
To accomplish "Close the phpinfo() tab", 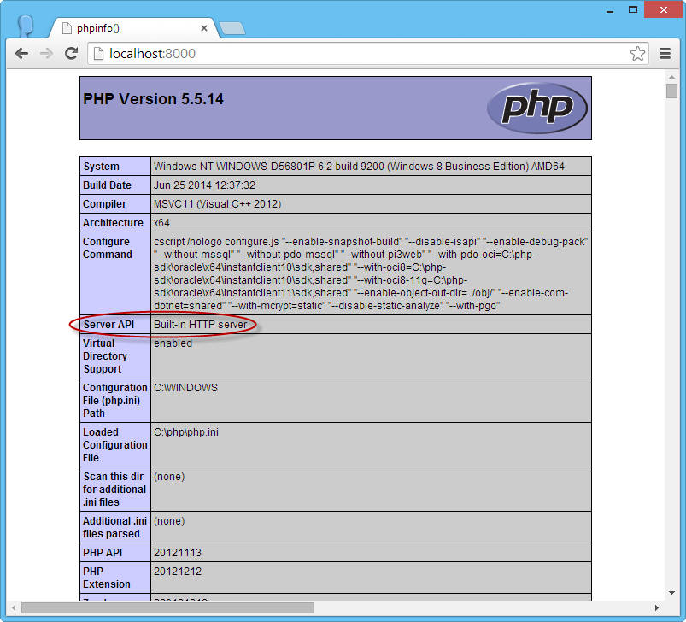I will pos(202,27).
